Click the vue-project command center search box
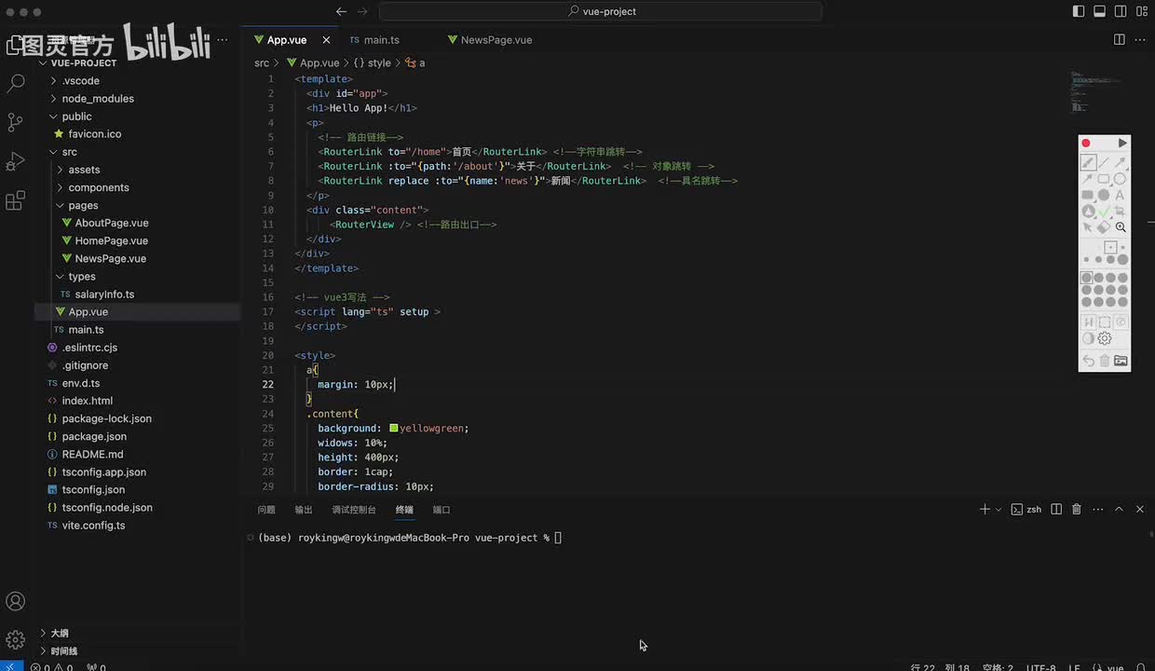This screenshot has height=671, width=1155. tap(601, 12)
